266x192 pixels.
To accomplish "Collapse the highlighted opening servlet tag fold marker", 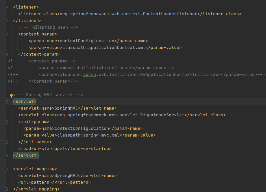I will coord(6,102).
